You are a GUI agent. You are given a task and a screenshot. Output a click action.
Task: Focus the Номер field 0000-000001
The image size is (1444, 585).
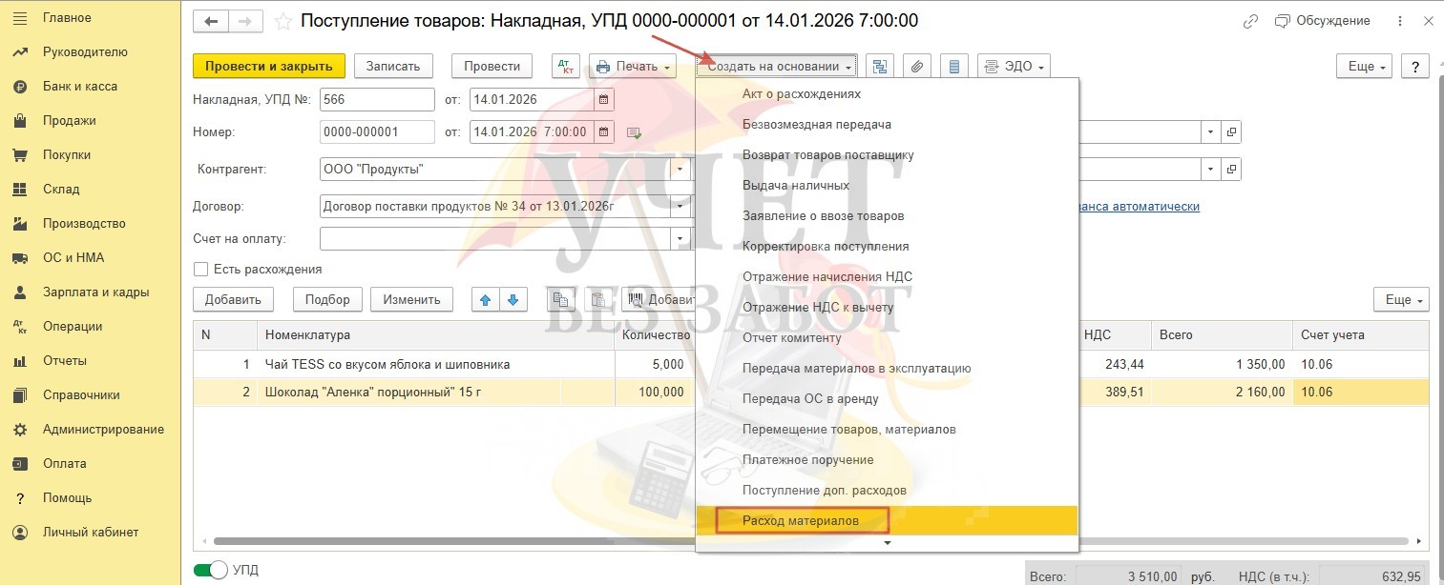[x=378, y=131]
